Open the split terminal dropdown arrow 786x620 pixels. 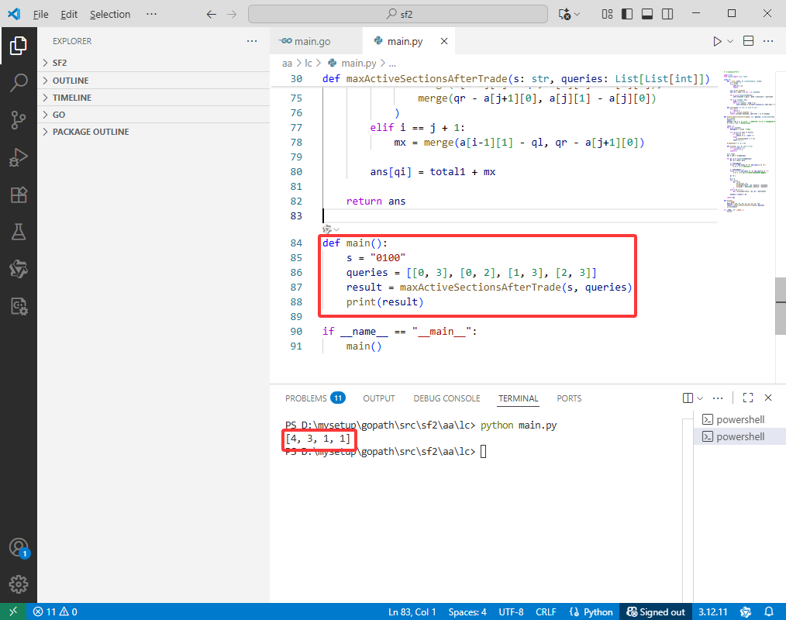coord(700,398)
